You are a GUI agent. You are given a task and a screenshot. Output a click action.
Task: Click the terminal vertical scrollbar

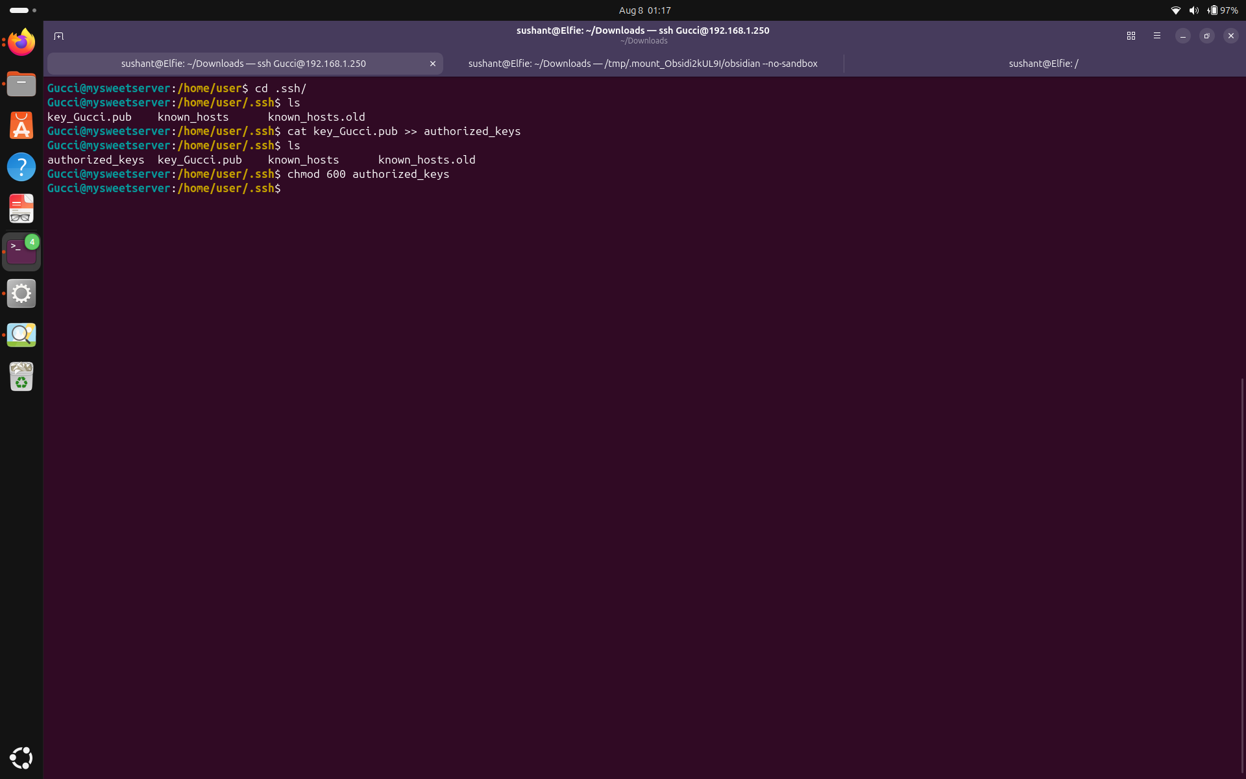click(1242, 578)
